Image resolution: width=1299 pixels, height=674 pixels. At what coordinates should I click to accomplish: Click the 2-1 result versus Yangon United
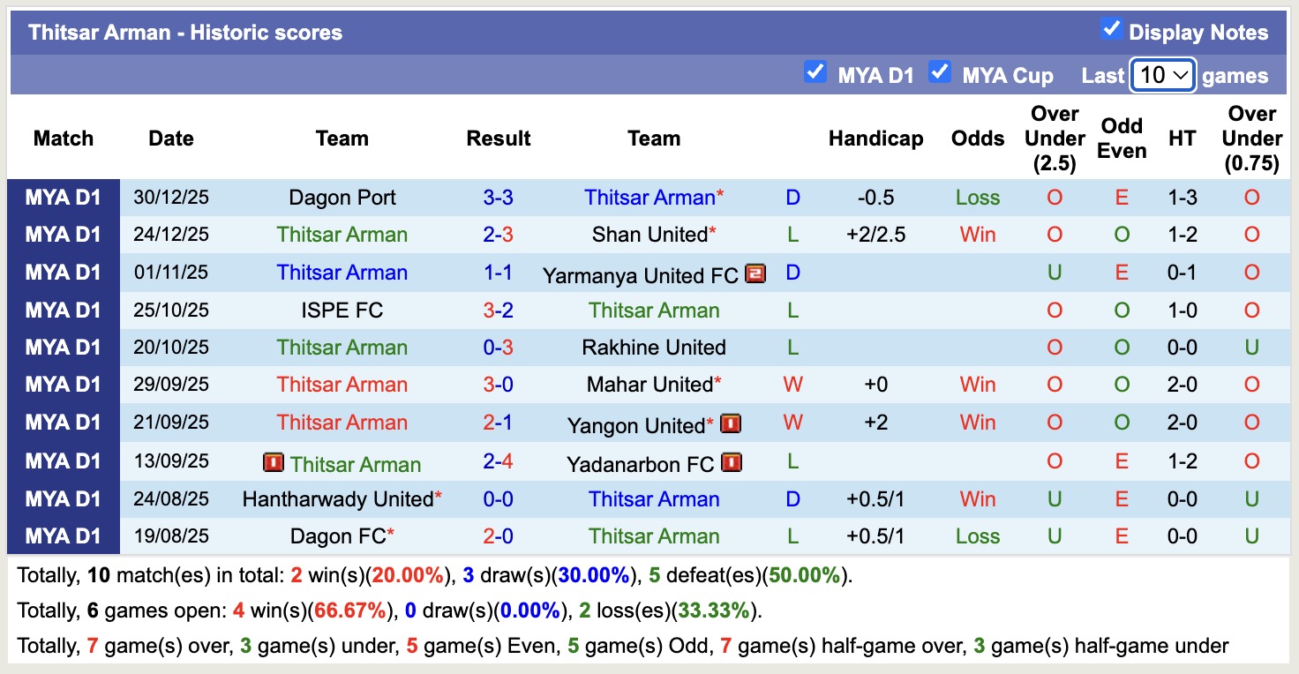click(499, 424)
